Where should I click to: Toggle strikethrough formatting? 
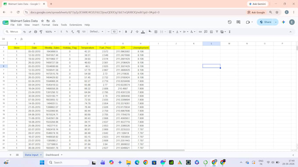137,32
